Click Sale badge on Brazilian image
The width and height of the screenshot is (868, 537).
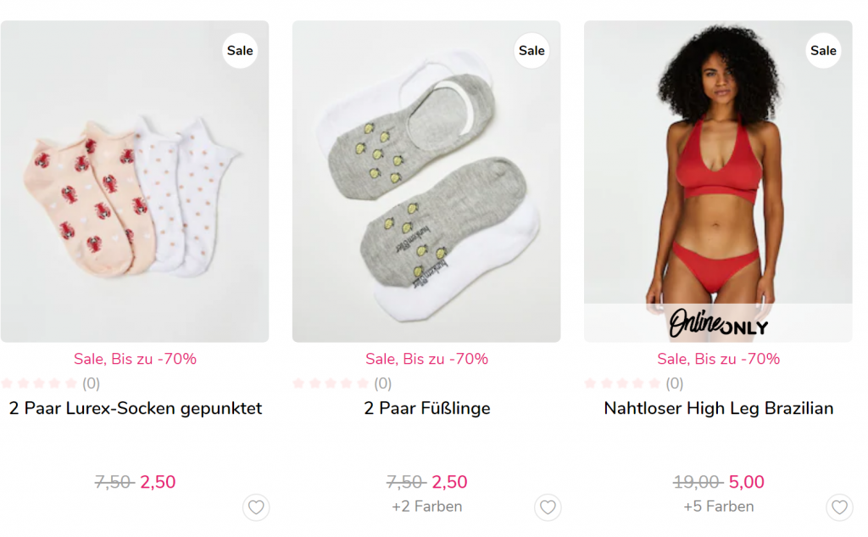[x=823, y=51]
